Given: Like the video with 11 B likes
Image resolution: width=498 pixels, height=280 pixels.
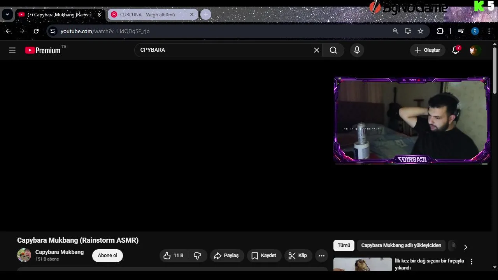Looking at the screenshot, I should coord(174,255).
